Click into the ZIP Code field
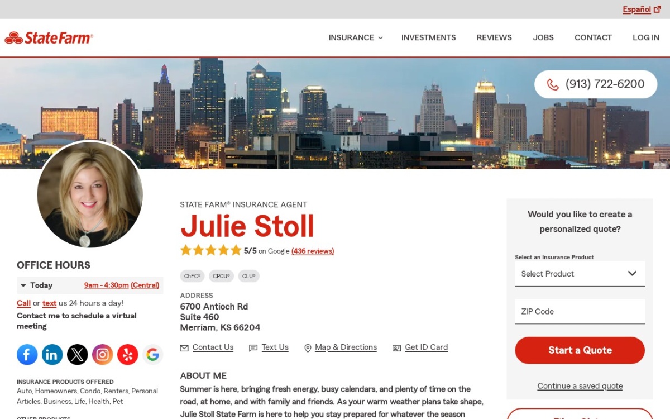The height and width of the screenshot is (419, 670). [580, 311]
